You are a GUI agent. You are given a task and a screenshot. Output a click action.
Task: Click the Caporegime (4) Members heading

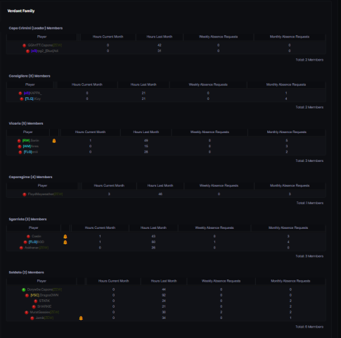(x=30, y=177)
